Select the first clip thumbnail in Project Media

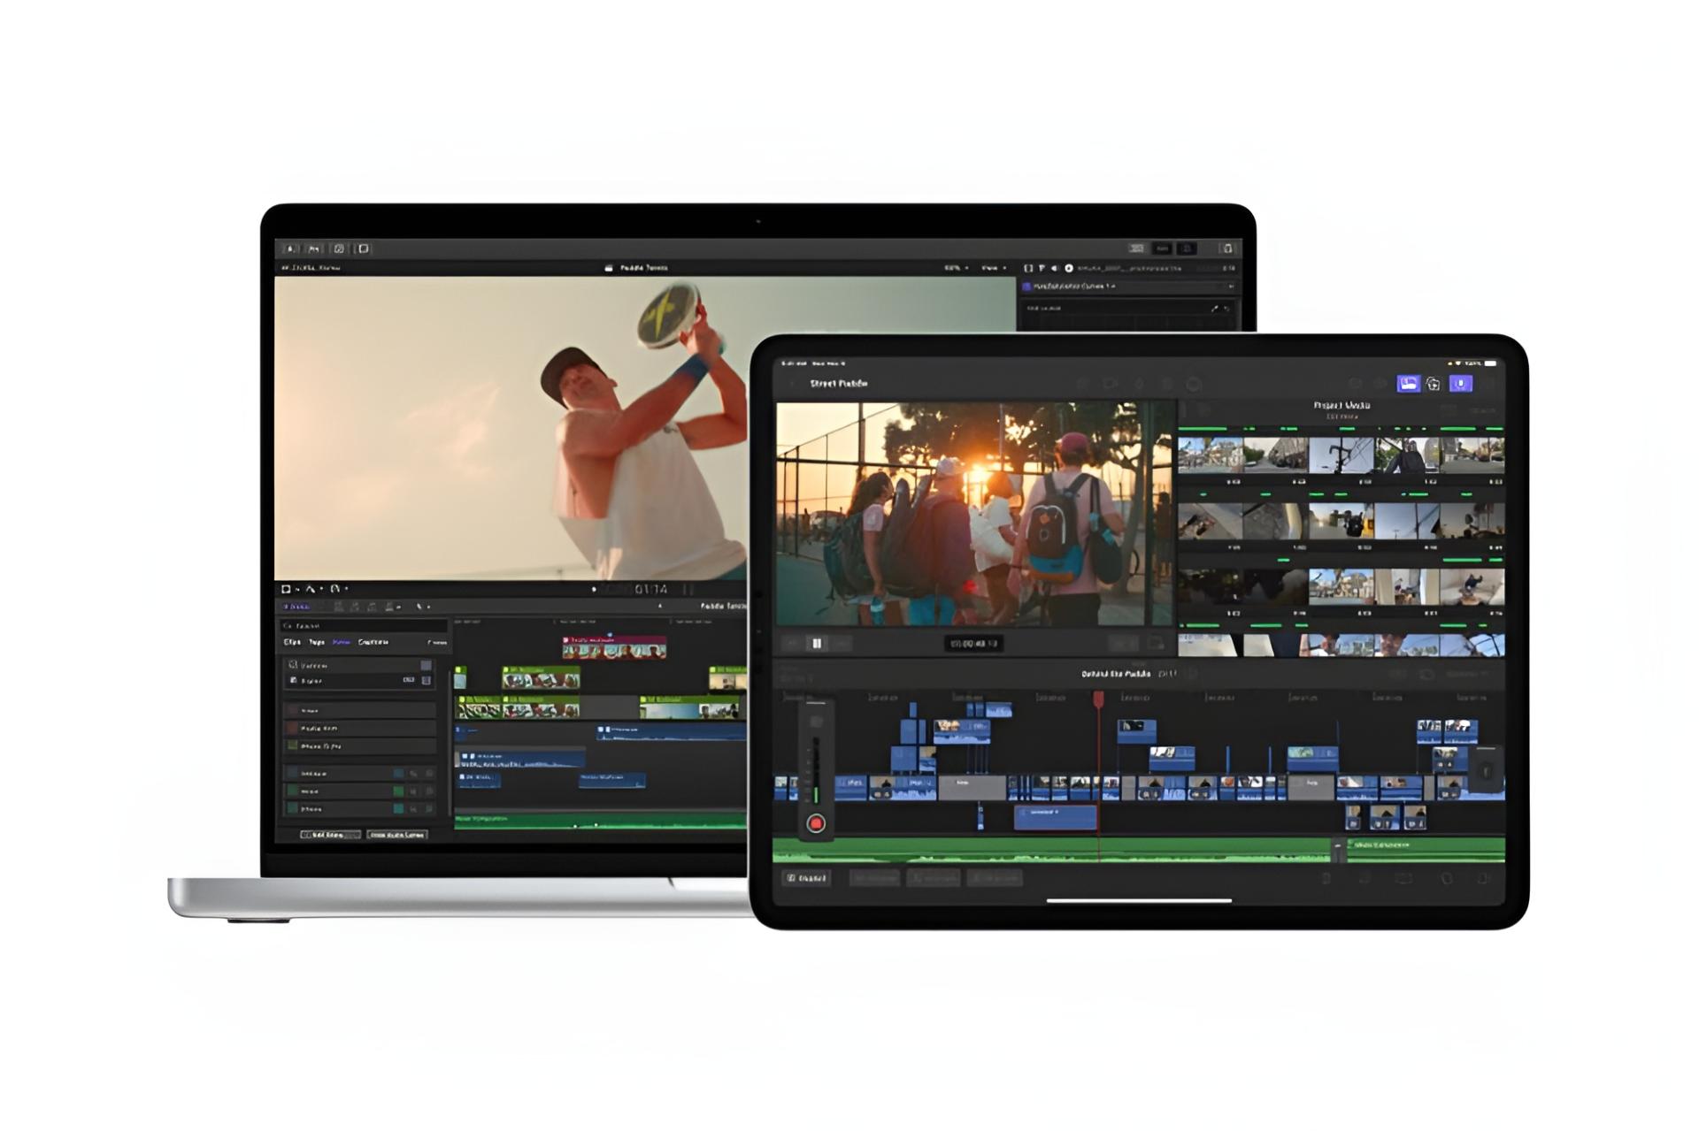click(1210, 455)
